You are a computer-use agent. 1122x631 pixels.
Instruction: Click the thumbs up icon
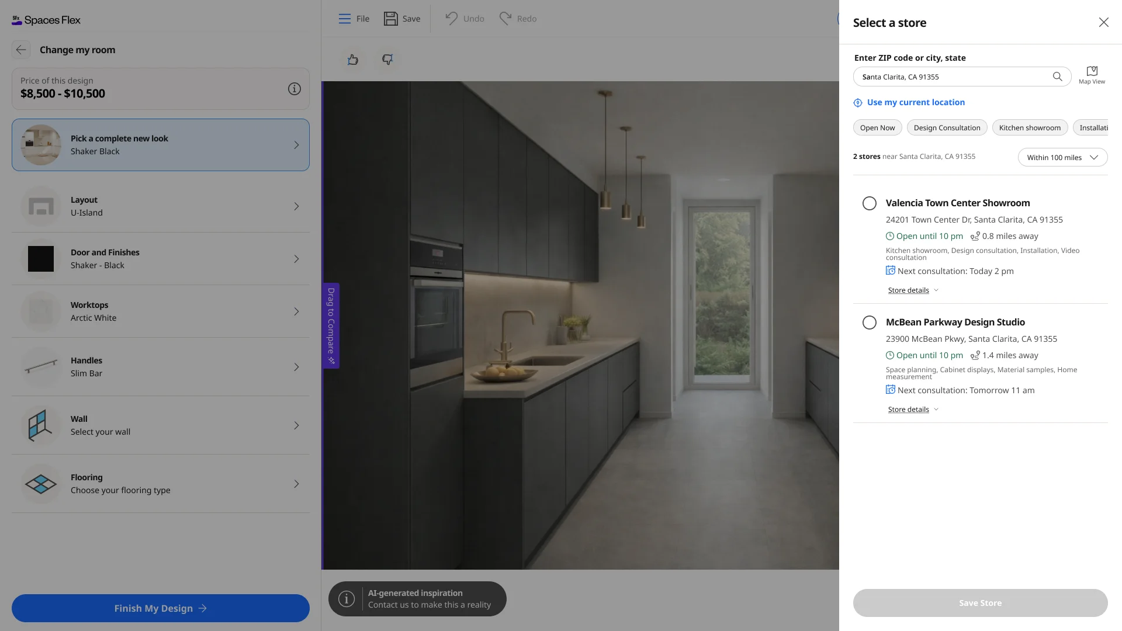(352, 60)
